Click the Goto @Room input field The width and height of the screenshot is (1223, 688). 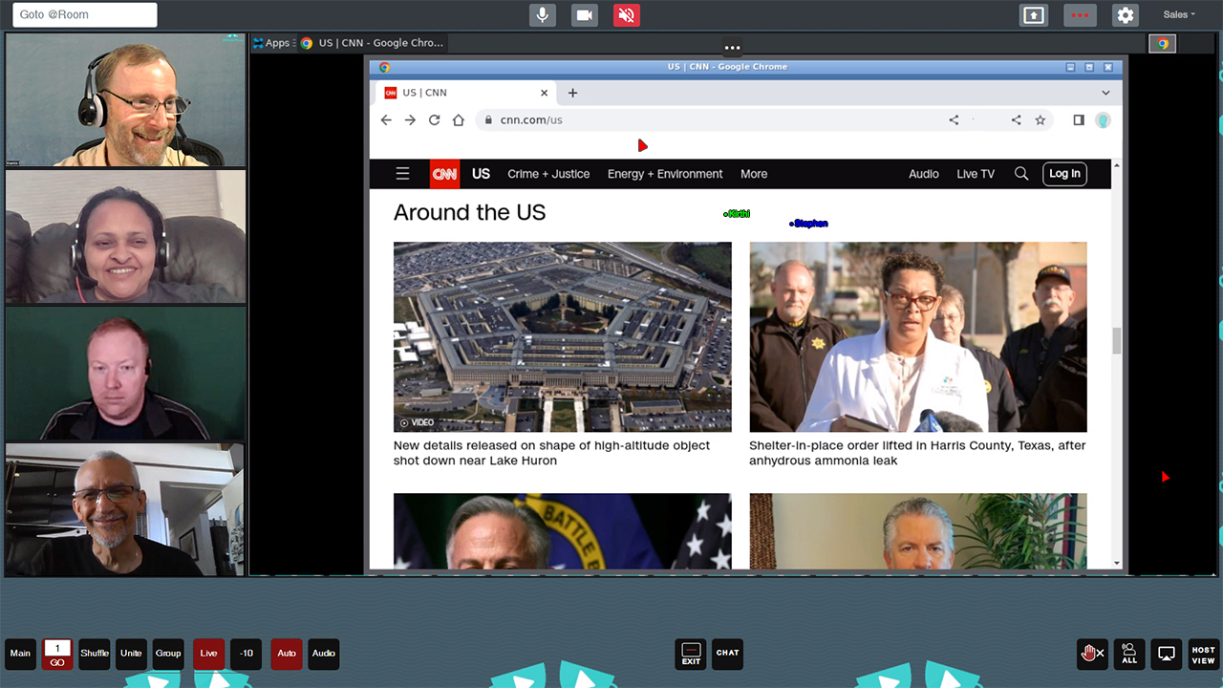85,15
